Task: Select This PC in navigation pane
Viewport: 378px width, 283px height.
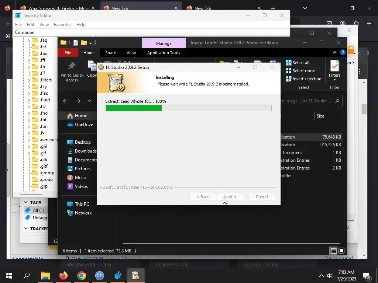Action: 78,204
